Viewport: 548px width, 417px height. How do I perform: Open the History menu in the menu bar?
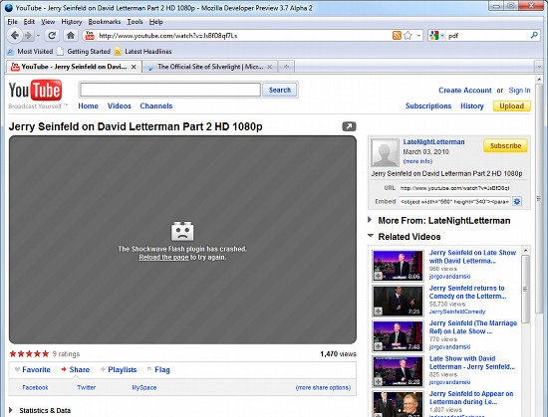point(72,22)
